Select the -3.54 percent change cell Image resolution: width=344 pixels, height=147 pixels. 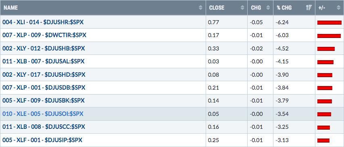coord(294,114)
